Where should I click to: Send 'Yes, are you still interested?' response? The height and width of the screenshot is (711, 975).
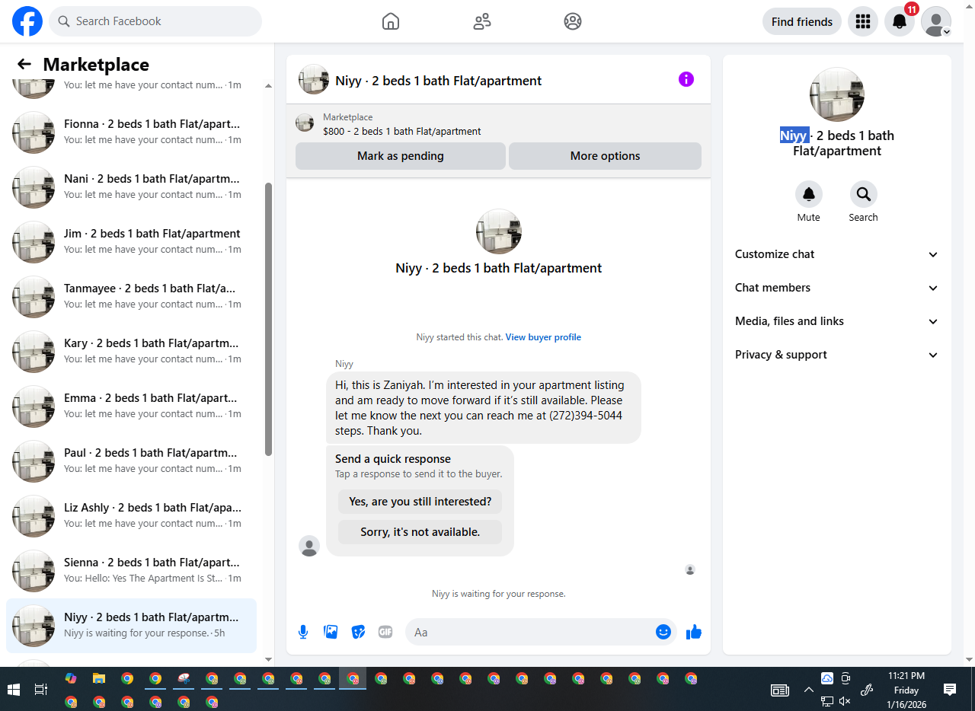pos(420,502)
